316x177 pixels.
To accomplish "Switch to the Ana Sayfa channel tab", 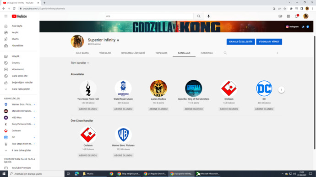I will tap(82, 53).
